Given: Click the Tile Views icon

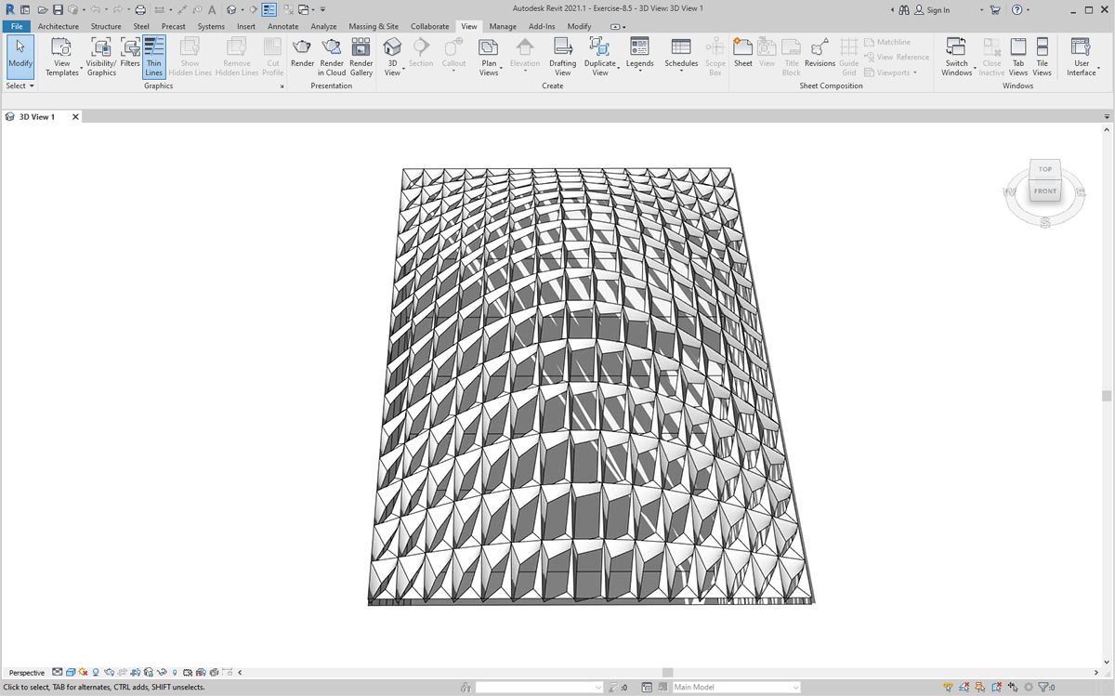Looking at the screenshot, I should point(1042,56).
